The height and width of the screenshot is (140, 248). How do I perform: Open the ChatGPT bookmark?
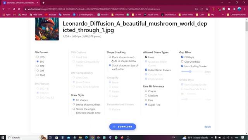click(103, 15)
